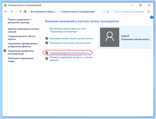This screenshot has width=156, height=119.
Task: Expand the breadcrumb arrow after Все элементы панели
Action: tap(58, 12)
